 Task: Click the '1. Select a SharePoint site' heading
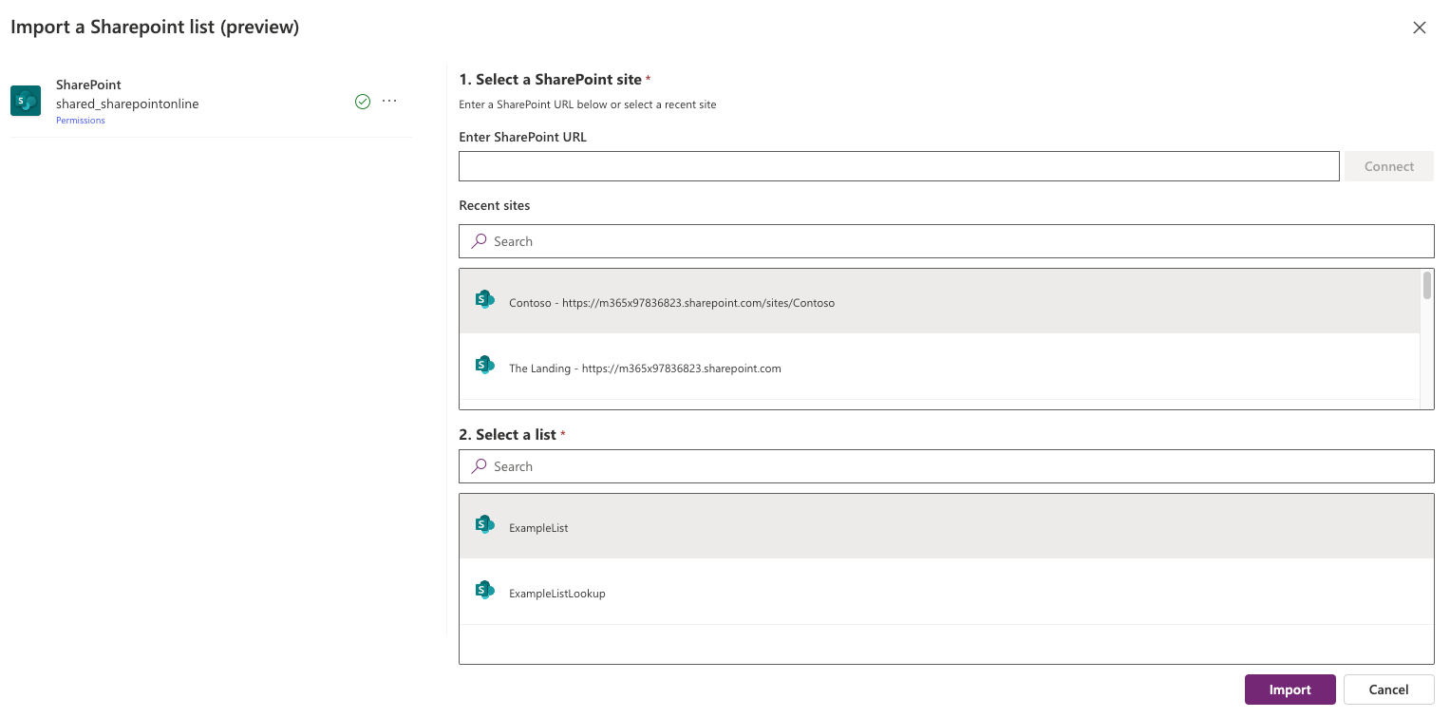pyautogui.click(x=550, y=80)
